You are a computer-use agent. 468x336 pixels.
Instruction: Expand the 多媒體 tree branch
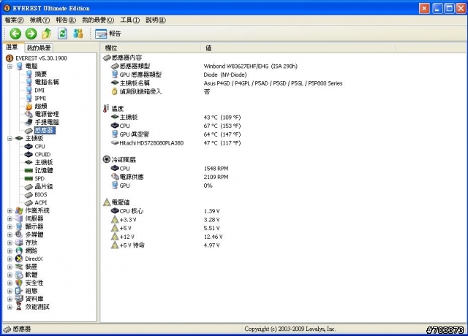coord(10,235)
